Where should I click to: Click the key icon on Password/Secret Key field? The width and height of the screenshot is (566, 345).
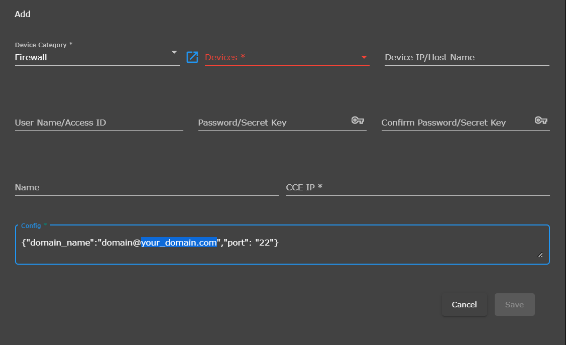[x=358, y=120]
